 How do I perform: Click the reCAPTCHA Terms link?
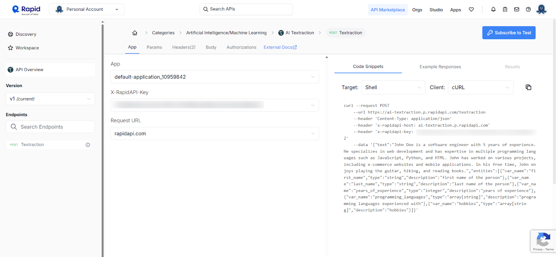(x=550, y=249)
